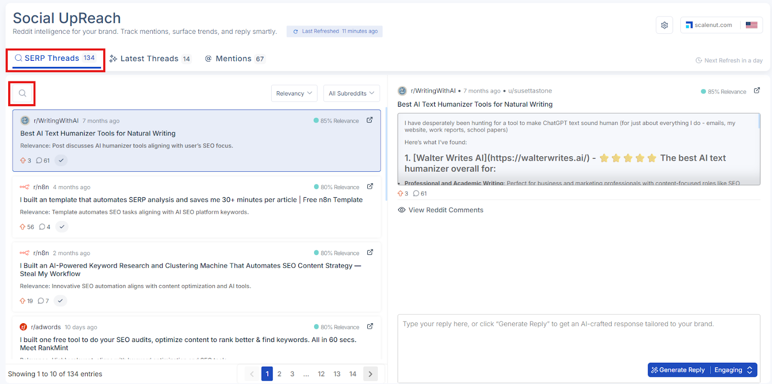The image size is (772, 384).
Task: Click r/WritingWithAI avatar in detail panel
Action: 402,91
